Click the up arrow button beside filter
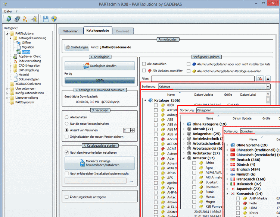The image size is (280, 217). (x=268, y=79)
